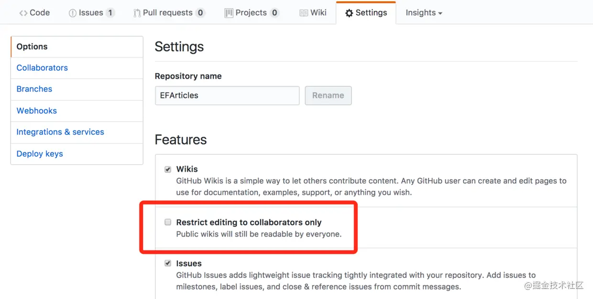Viewport: 593px width, 299px height.
Task: Click the Code brackets icon
Action: (x=23, y=13)
